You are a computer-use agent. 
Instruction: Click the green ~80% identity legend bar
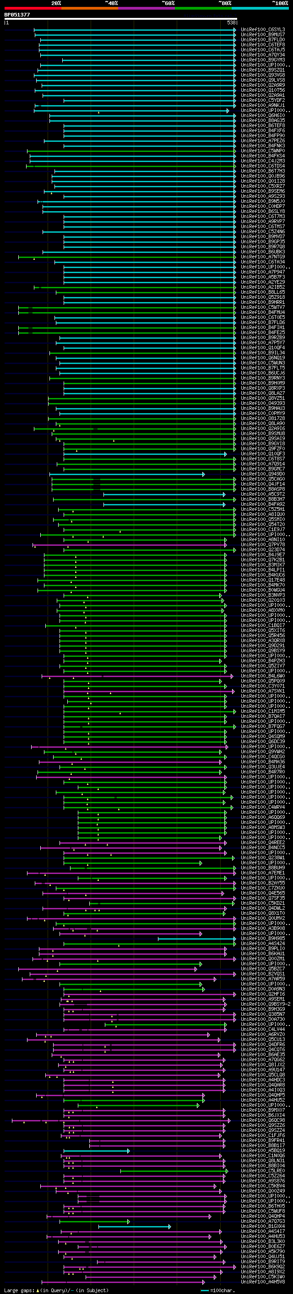coord(203,8)
